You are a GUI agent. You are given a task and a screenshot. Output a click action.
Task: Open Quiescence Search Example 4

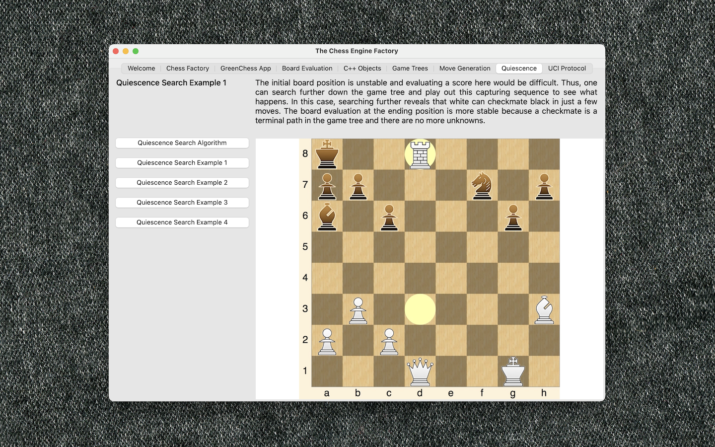click(182, 223)
